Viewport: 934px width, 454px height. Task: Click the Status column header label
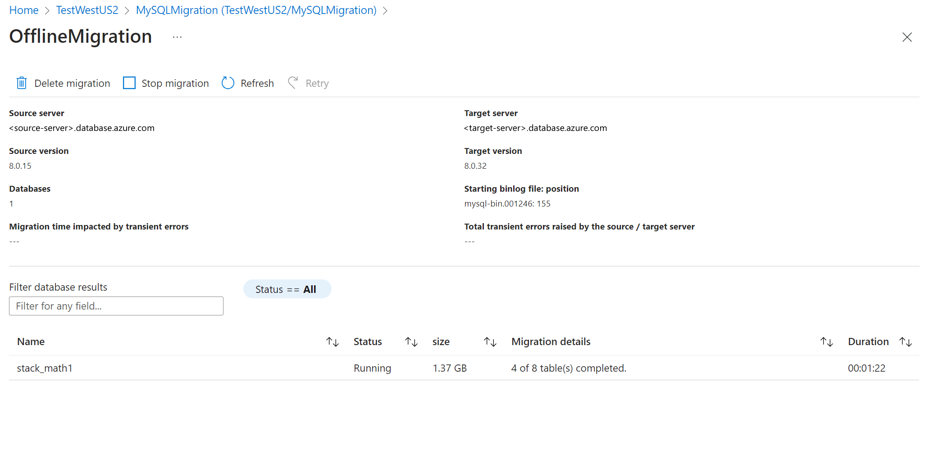[368, 342]
